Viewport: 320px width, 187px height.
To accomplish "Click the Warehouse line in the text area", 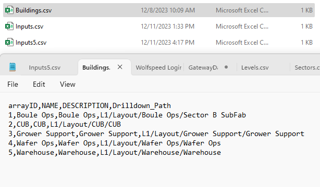I will pos(115,152).
